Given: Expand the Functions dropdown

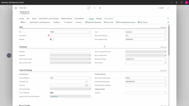Looking at the screenshot, I should click(69, 22).
